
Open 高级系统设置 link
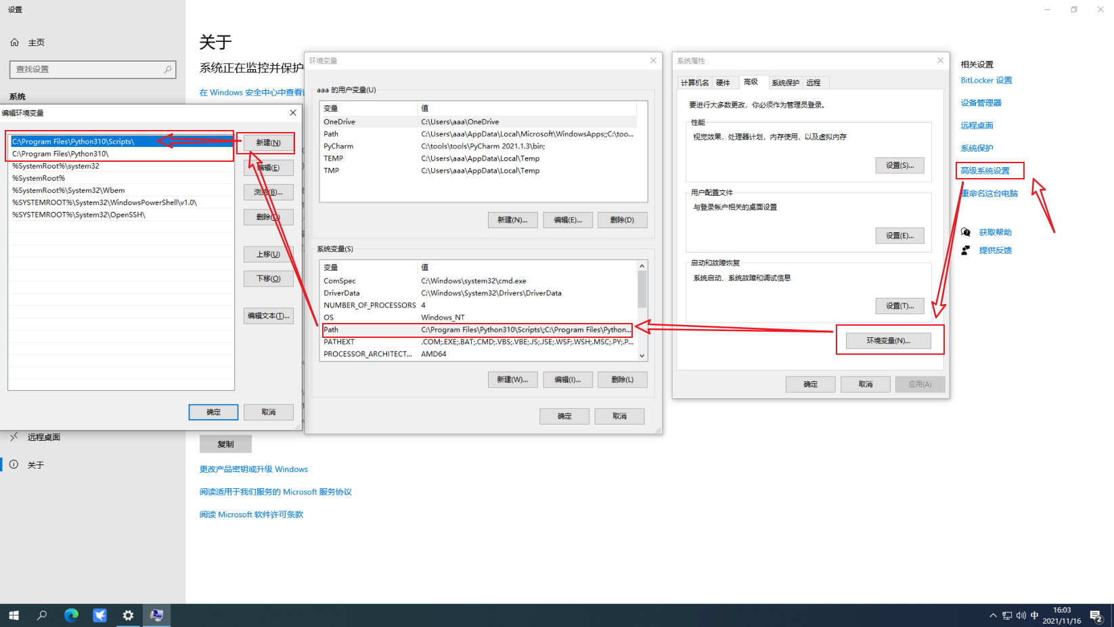tap(985, 171)
